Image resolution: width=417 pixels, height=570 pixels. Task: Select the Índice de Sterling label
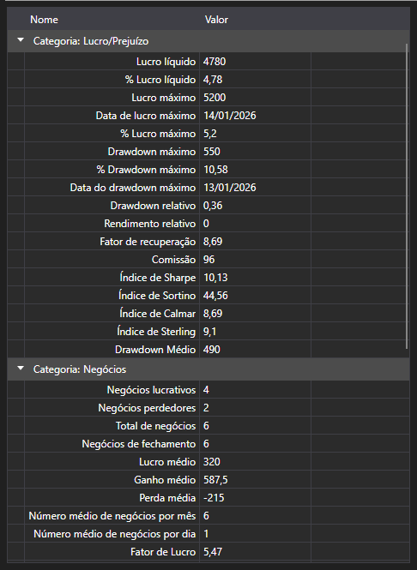click(156, 332)
